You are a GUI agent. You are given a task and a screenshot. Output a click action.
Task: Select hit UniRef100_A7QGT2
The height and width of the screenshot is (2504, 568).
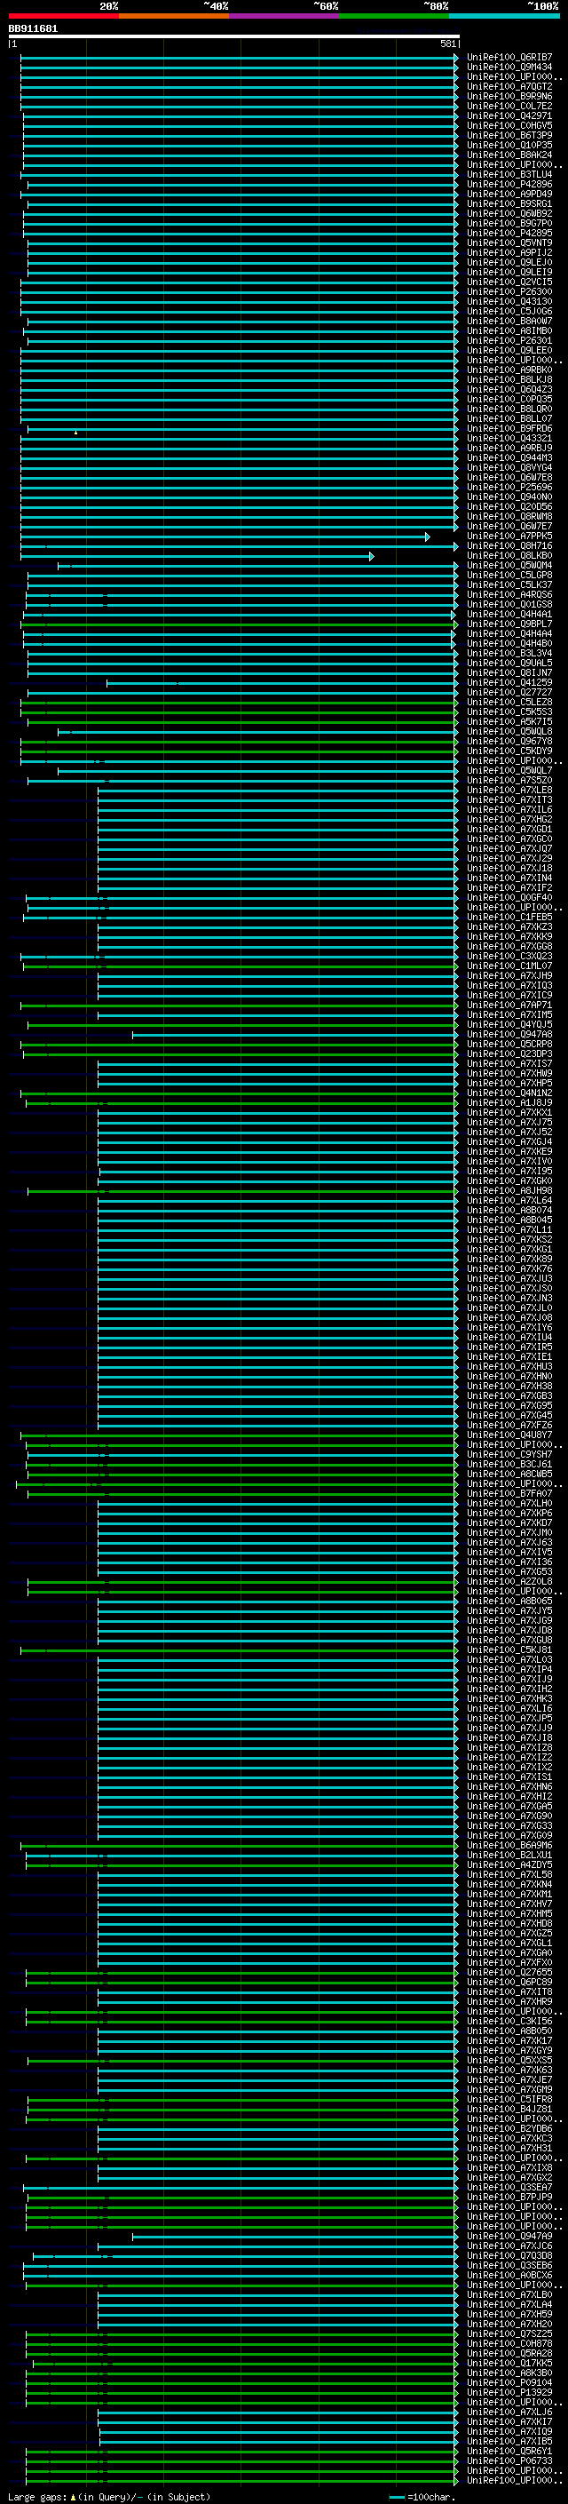pos(509,86)
